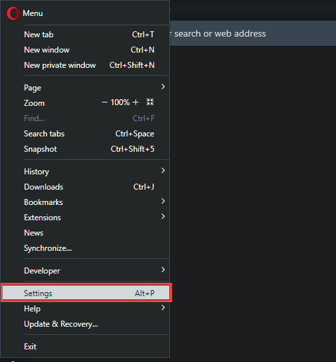Expand the History submenu
The height and width of the screenshot is (362, 336).
click(x=86, y=171)
